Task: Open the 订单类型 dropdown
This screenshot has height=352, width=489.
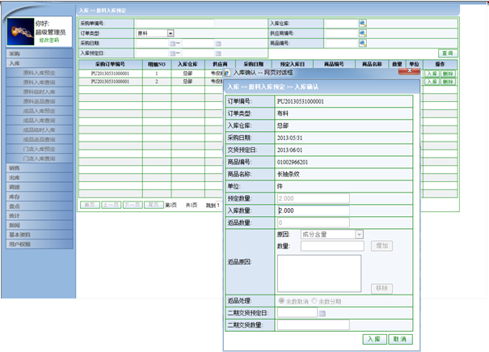Action: coord(171,33)
